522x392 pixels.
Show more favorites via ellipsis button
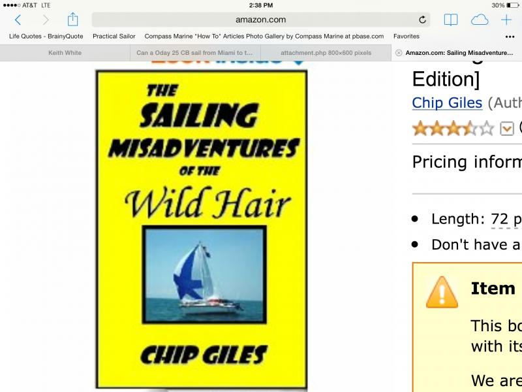tap(510, 37)
